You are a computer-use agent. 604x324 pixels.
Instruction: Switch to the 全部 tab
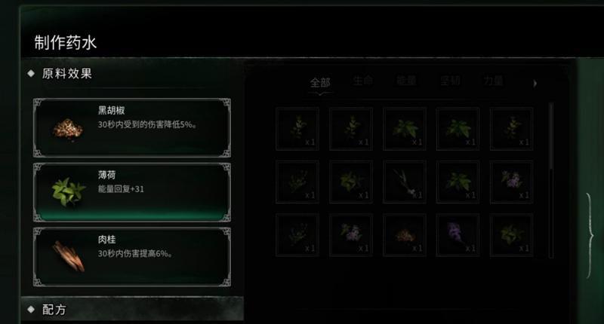point(320,82)
